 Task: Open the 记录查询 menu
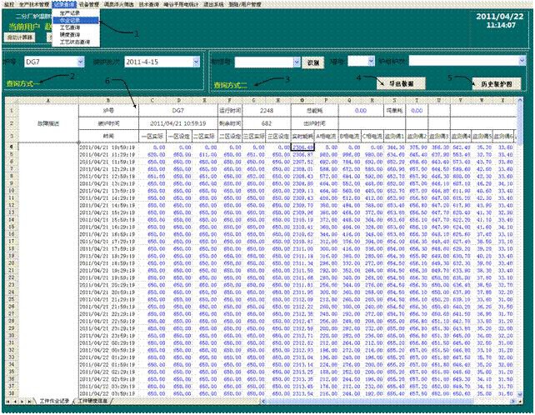coord(64,4)
